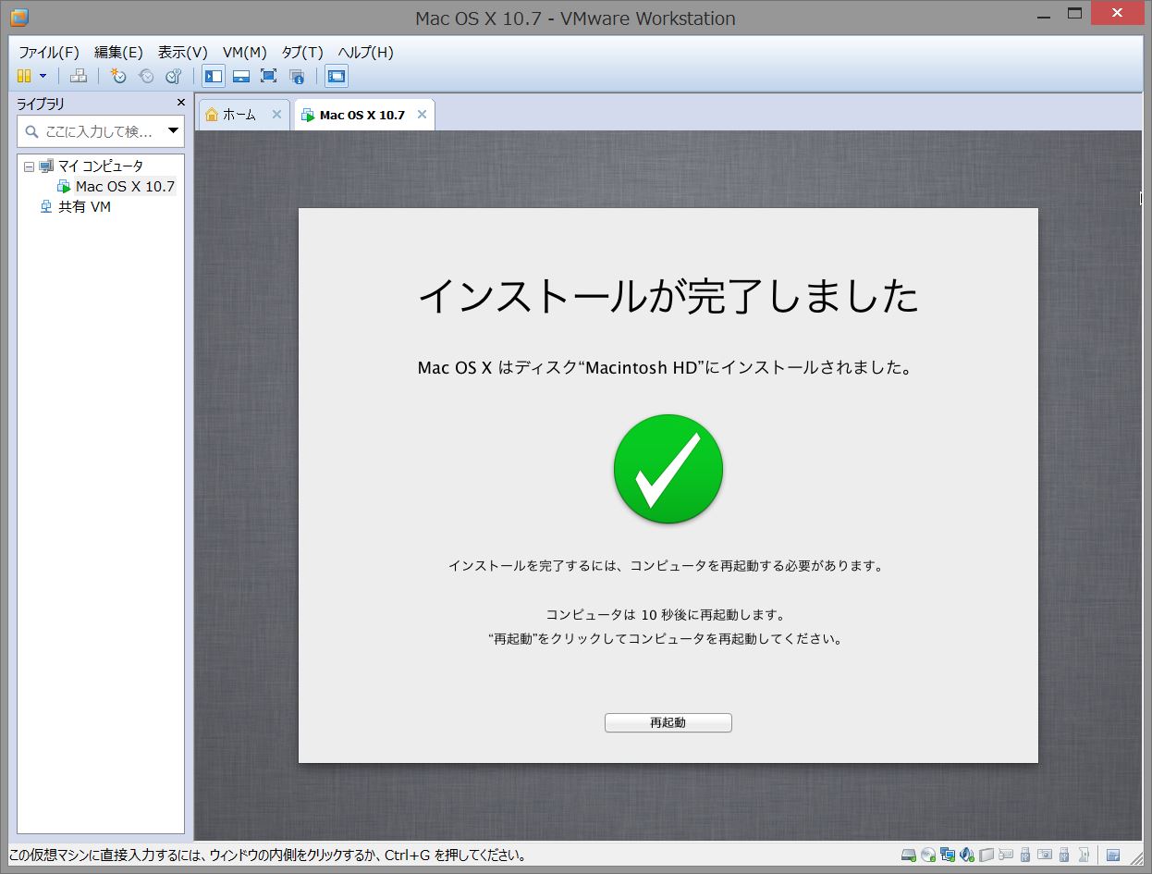
Task: Click the sound card status icon
Action: [x=967, y=855]
